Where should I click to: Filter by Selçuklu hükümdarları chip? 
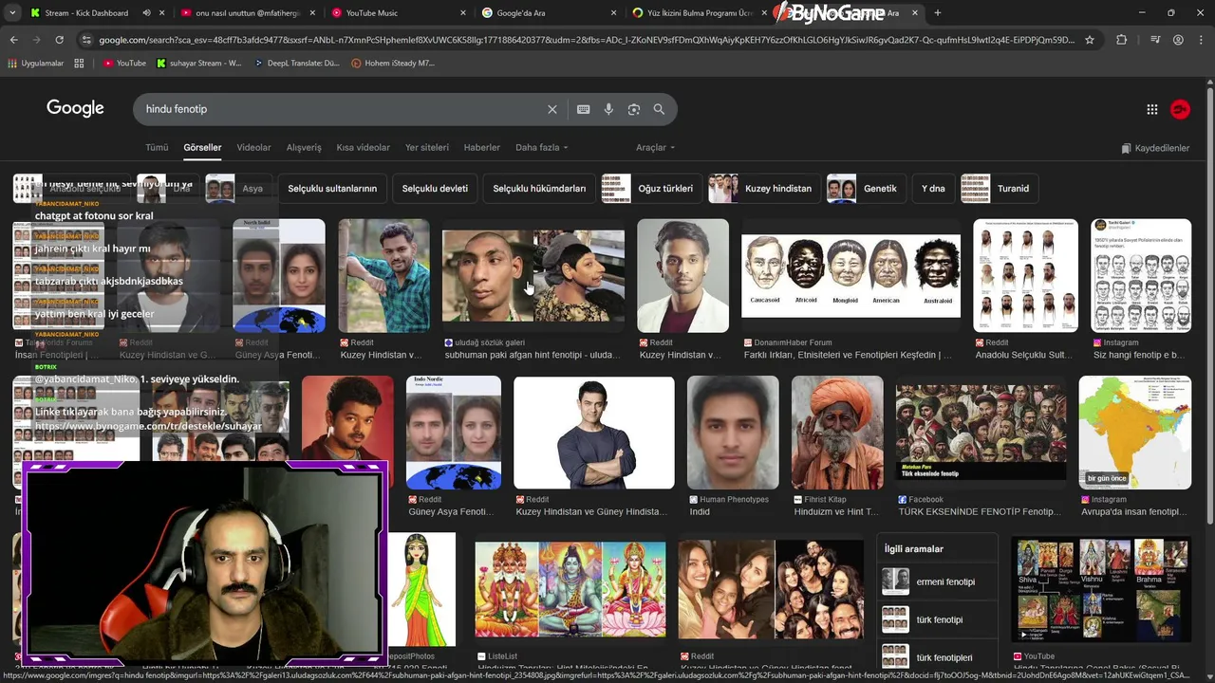(x=539, y=188)
